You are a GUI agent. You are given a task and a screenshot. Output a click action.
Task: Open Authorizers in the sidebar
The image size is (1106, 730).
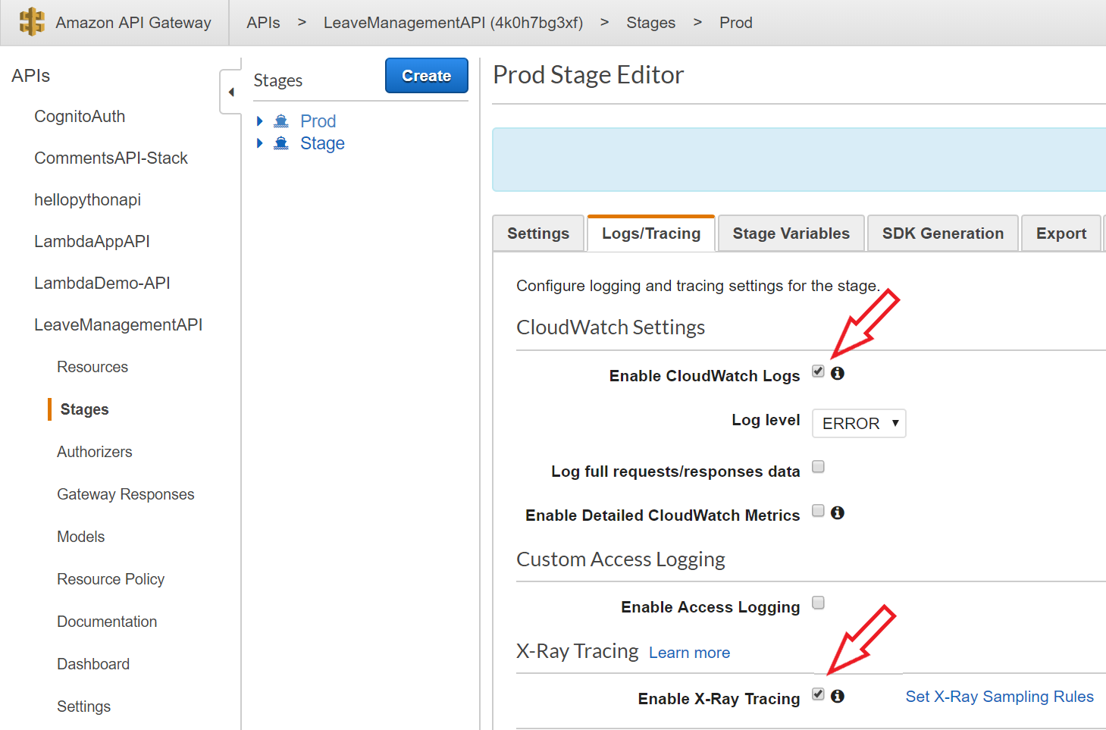click(95, 452)
